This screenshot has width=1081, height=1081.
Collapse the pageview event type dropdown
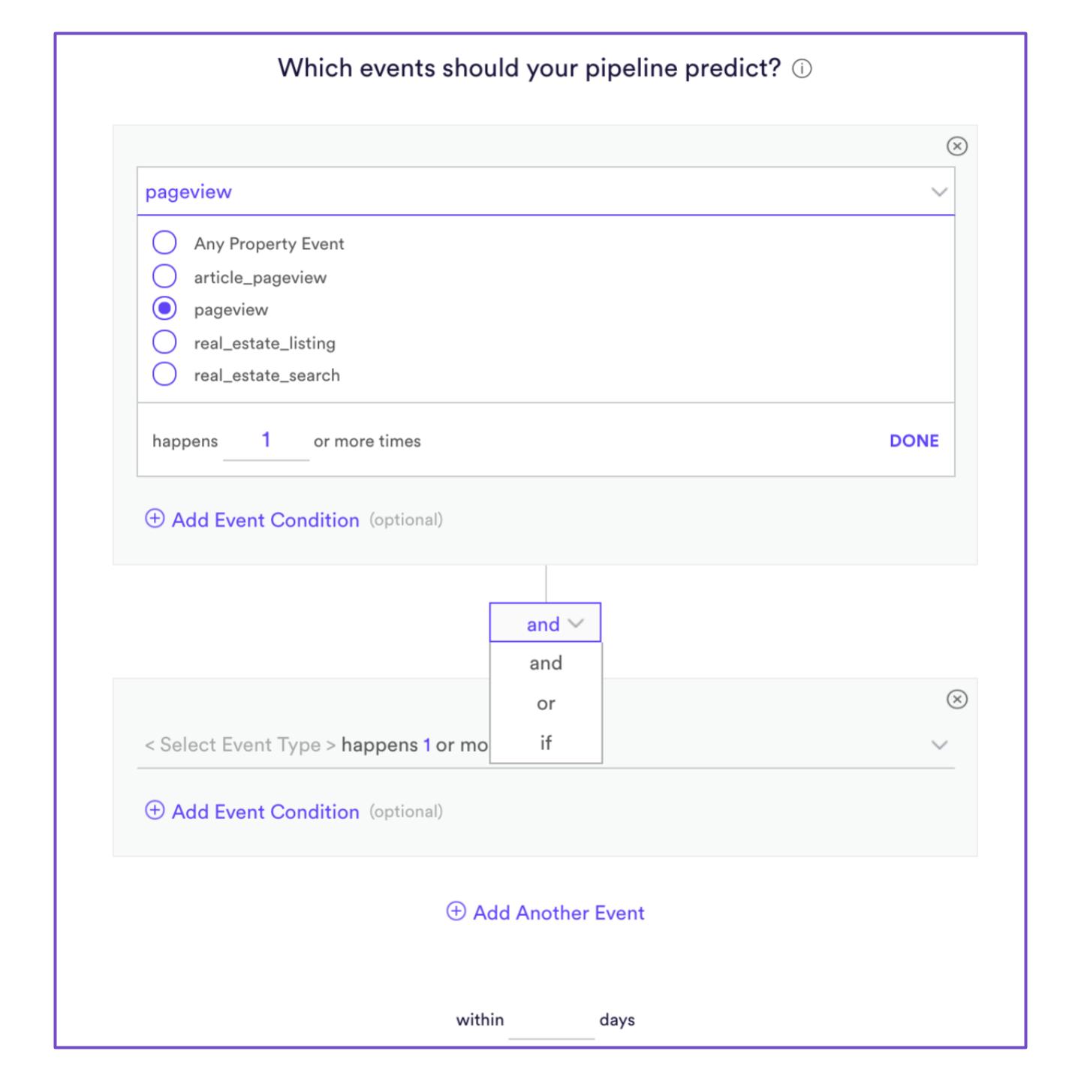tap(939, 192)
